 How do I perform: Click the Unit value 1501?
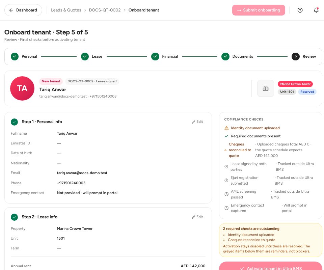point(61,238)
